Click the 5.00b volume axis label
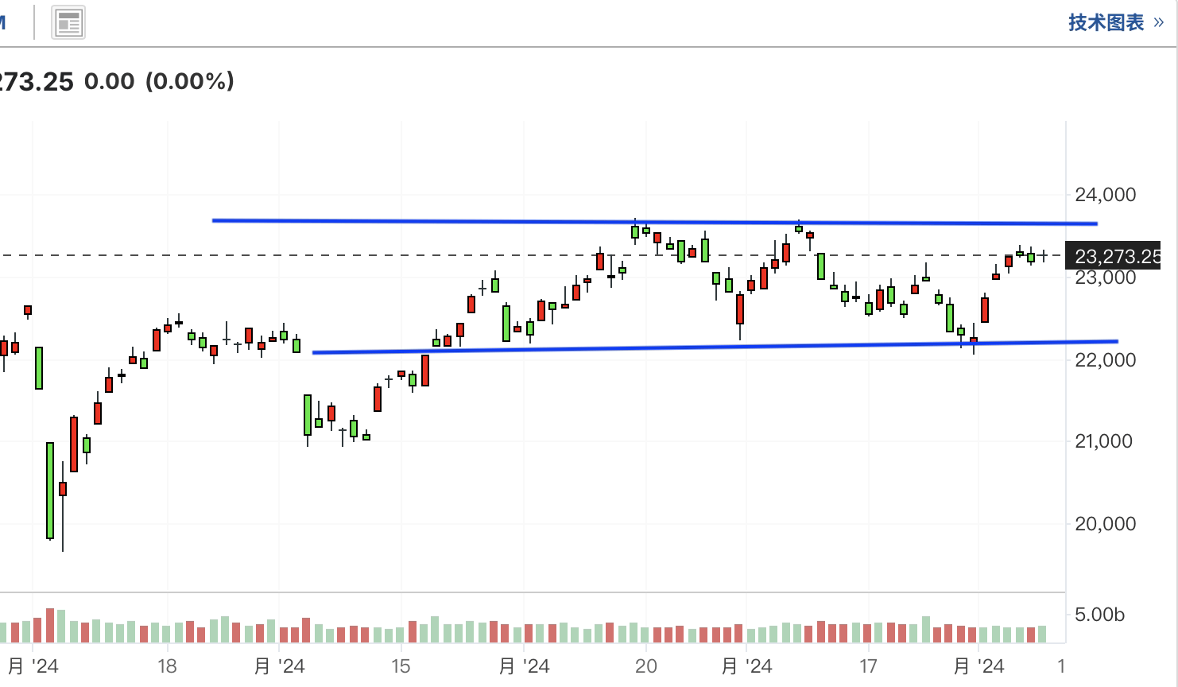 click(1100, 615)
